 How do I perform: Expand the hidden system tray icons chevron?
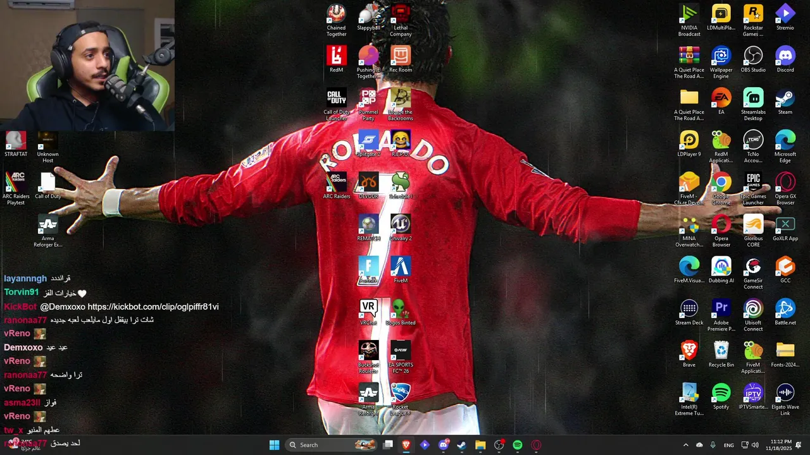click(685, 445)
